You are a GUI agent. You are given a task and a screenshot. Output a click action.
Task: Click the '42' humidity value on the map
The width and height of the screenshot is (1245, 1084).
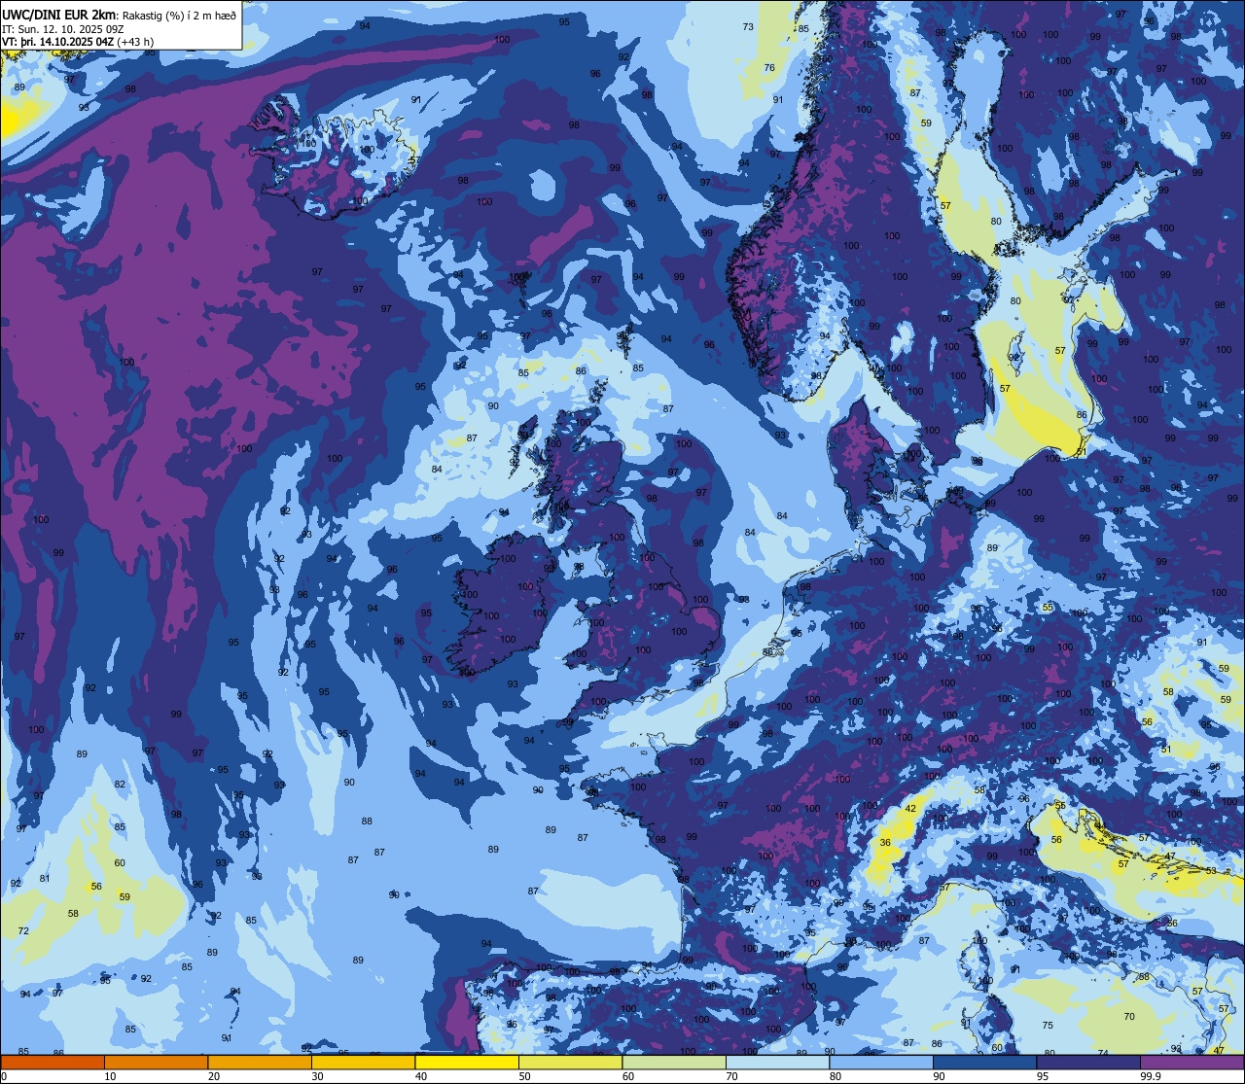point(910,809)
